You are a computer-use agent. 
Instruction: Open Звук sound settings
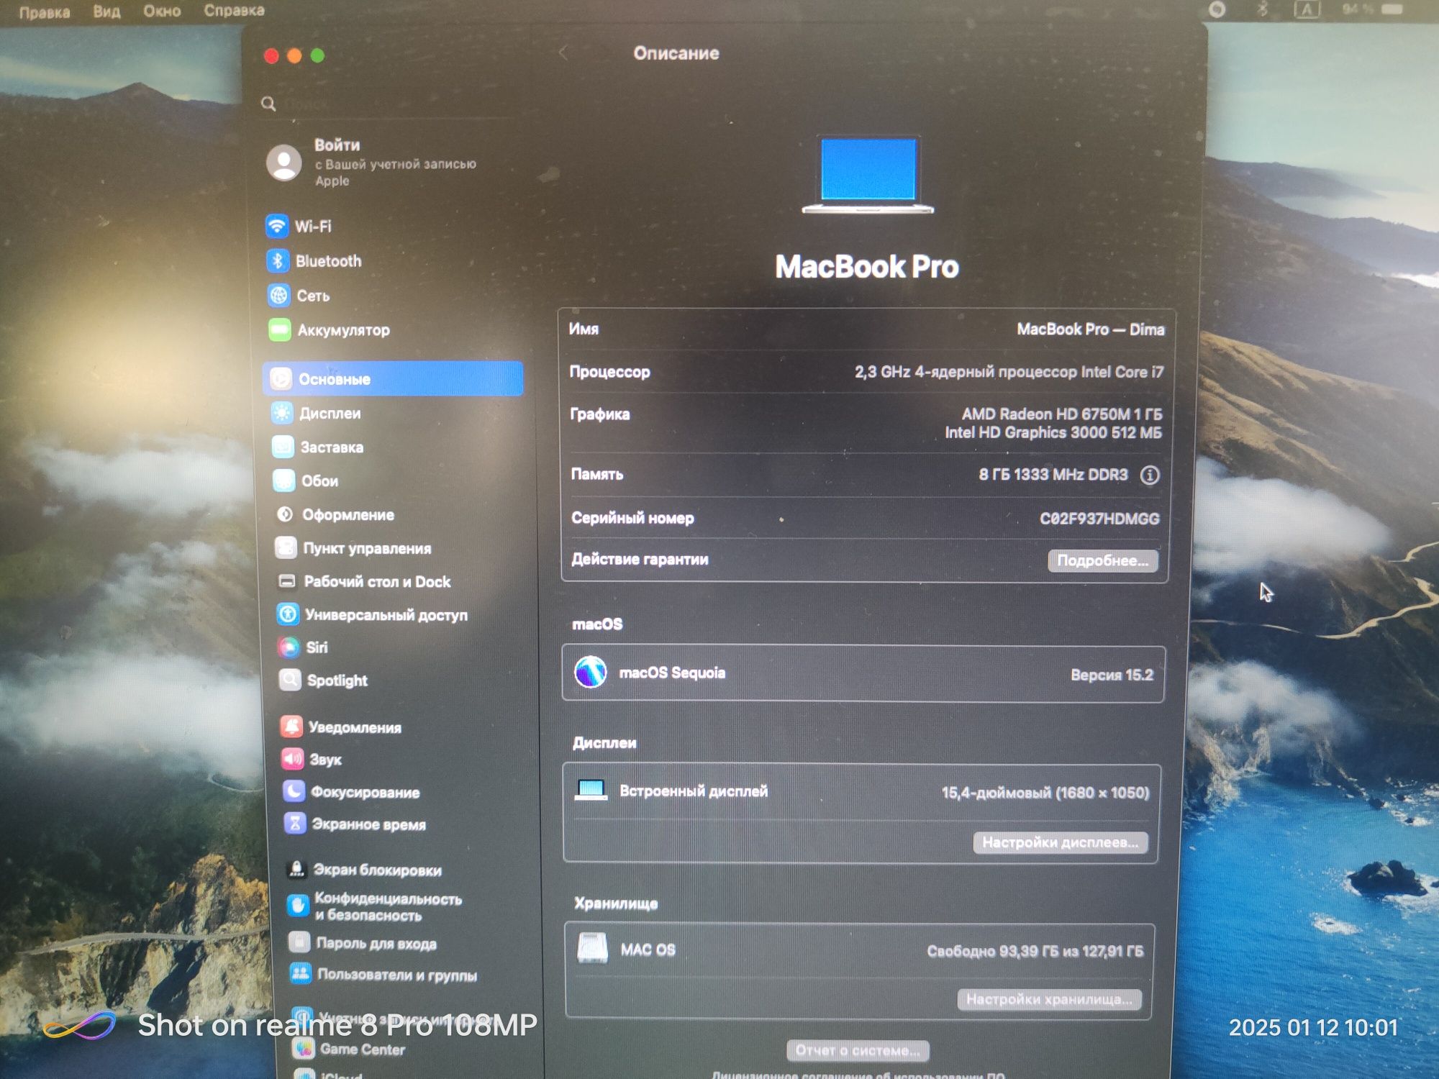point(312,759)
